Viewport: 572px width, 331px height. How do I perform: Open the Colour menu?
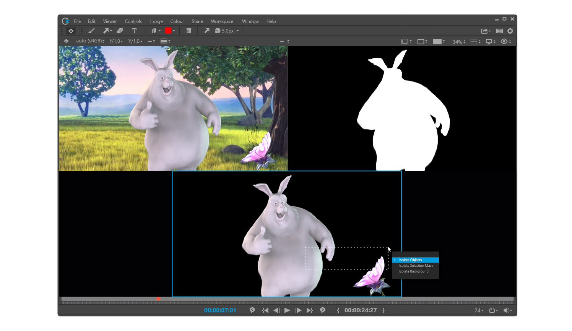(x=177, y=21)
